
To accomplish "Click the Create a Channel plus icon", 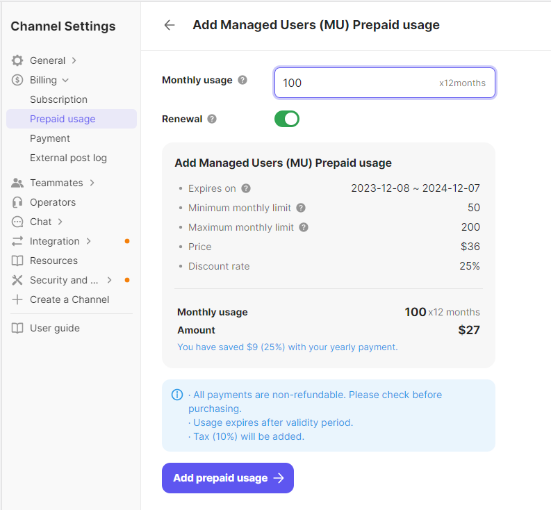I will click(17, 299).
